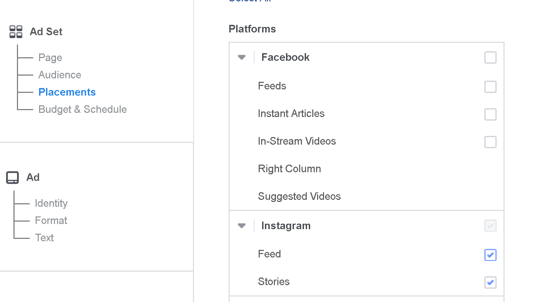545x302 pixels.
Task: Click the Ad section heading
Action: point(33,177)
